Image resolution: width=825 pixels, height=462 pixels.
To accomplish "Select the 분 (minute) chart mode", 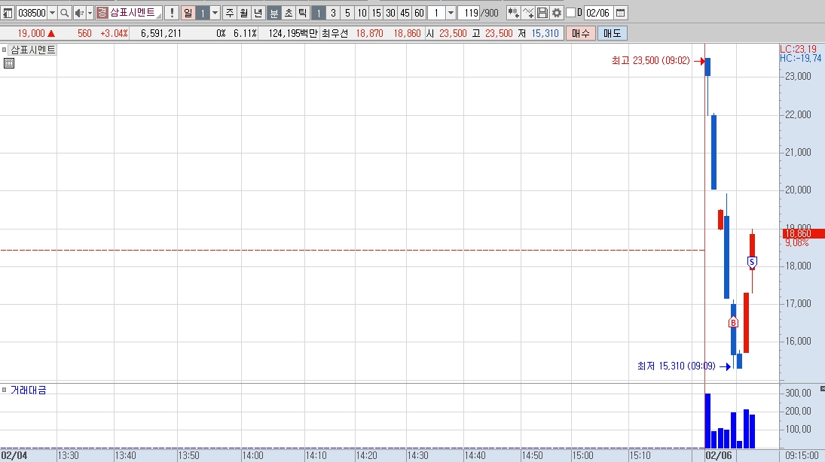I will click(x=274, y=13).
